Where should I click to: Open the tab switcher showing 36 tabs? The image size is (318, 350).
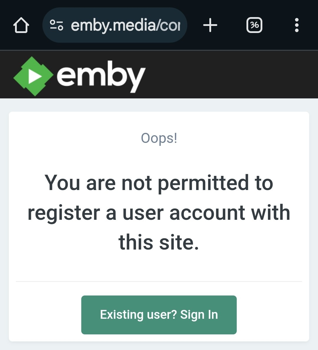click(x=254, y=25)
